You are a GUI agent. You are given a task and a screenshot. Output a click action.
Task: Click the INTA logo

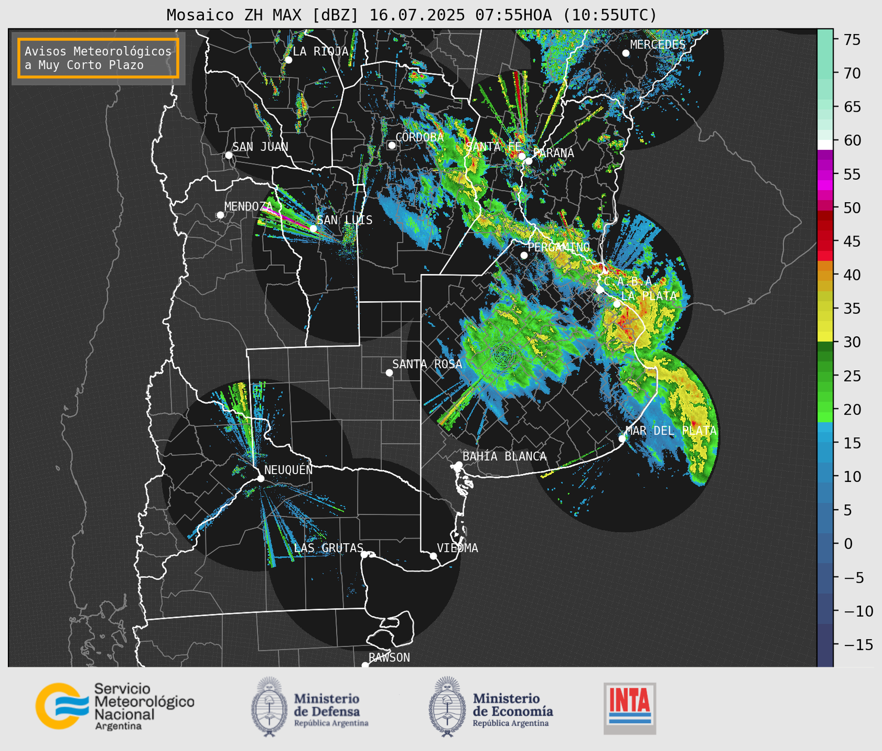(x=630, y=708)
